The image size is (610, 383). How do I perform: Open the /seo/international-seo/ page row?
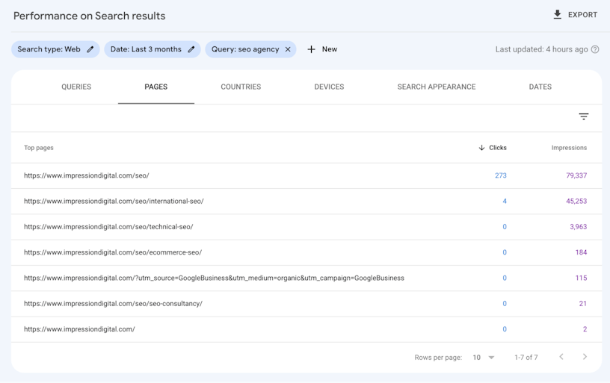click(114, 202)
